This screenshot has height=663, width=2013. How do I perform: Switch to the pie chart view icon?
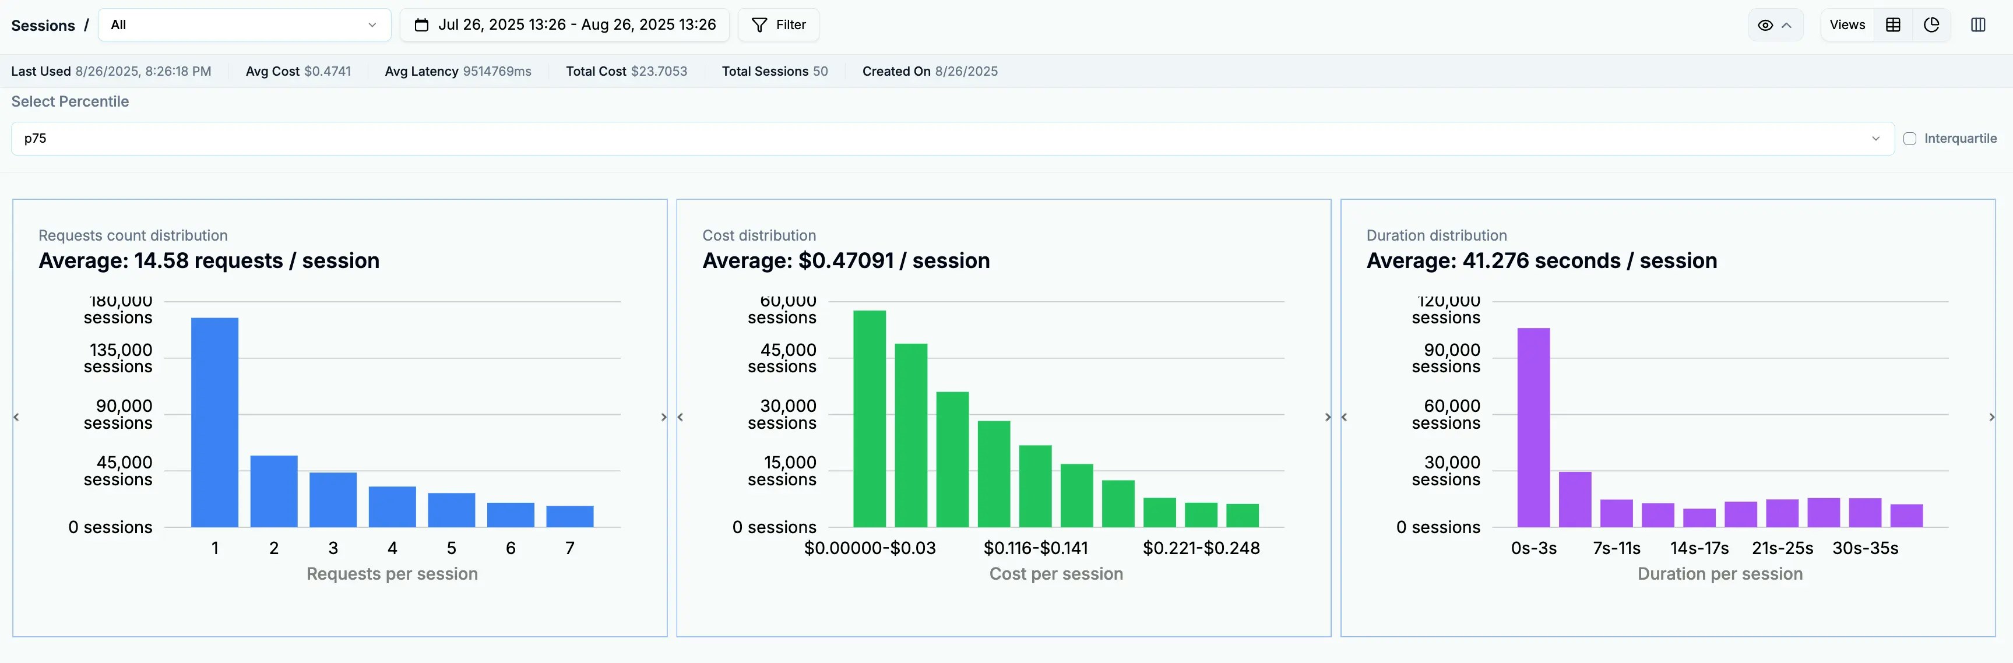[x=1932, y=24]
